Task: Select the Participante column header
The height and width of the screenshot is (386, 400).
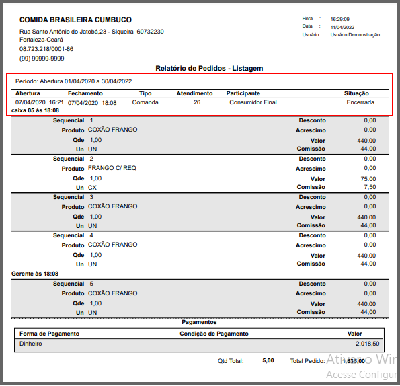Action: (x=243, y=93)
